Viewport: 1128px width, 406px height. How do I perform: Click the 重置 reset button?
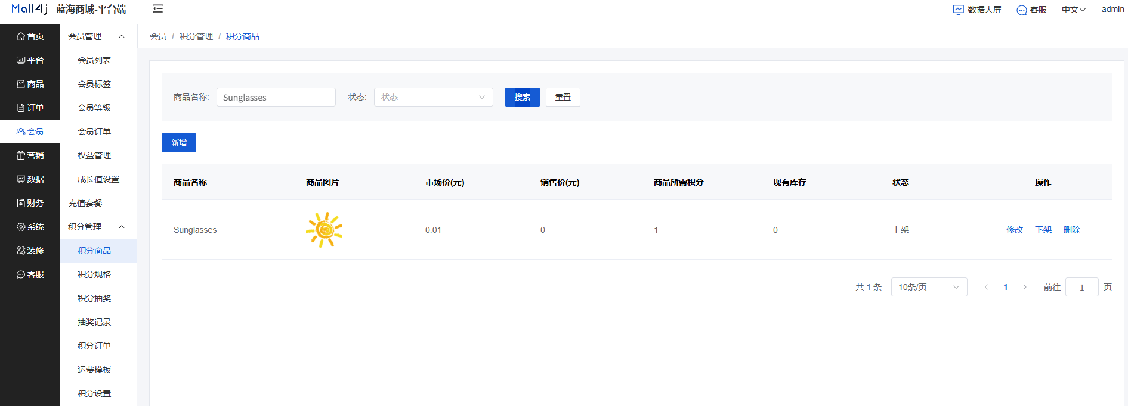pos(563,97)
